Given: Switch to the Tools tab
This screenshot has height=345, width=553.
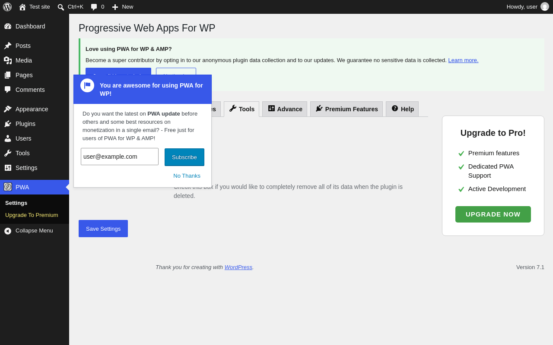Looking at the screenshot, I should click(x=242, y=109).
